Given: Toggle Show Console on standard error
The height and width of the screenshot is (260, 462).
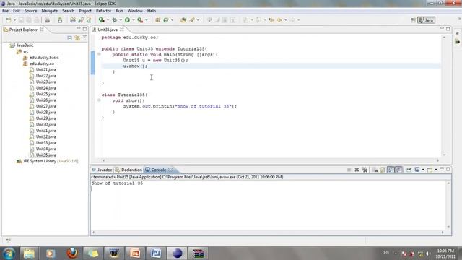Looking at the screenshot, I should (x=398, y=170).
